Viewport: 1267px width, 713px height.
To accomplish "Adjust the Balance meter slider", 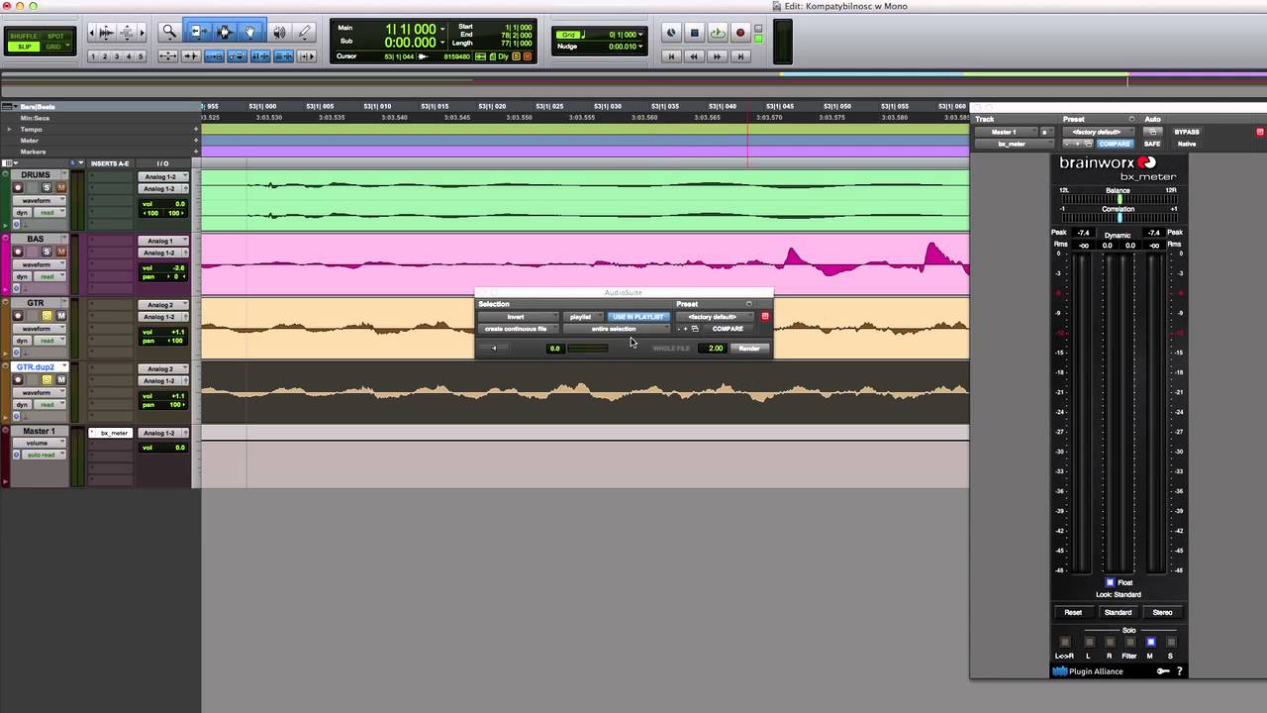I will tap(1119, 199).
